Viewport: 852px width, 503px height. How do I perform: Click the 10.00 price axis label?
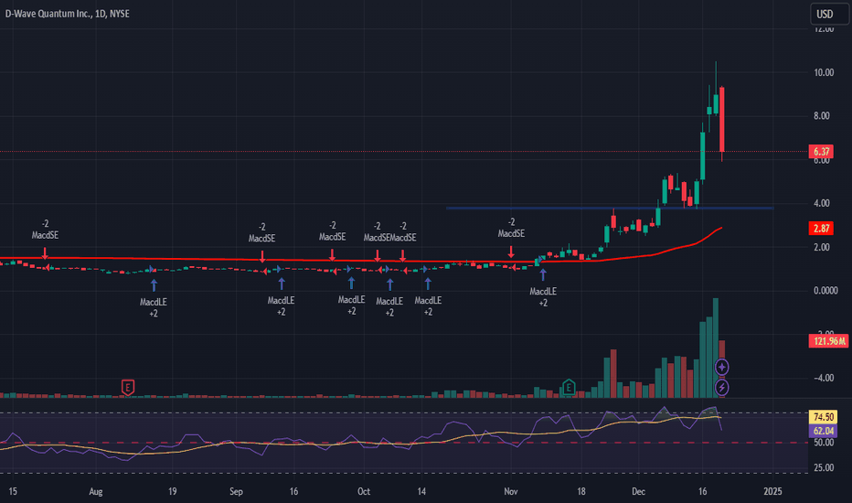[824, 72]
